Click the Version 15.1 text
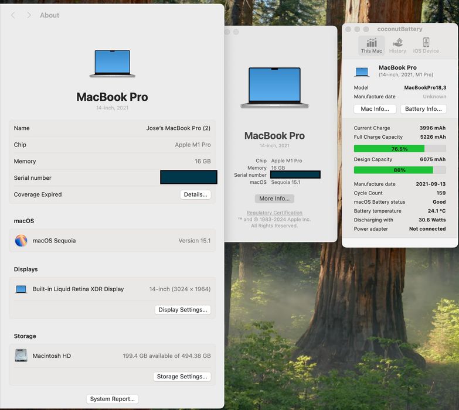 click(x=195, y=241)
